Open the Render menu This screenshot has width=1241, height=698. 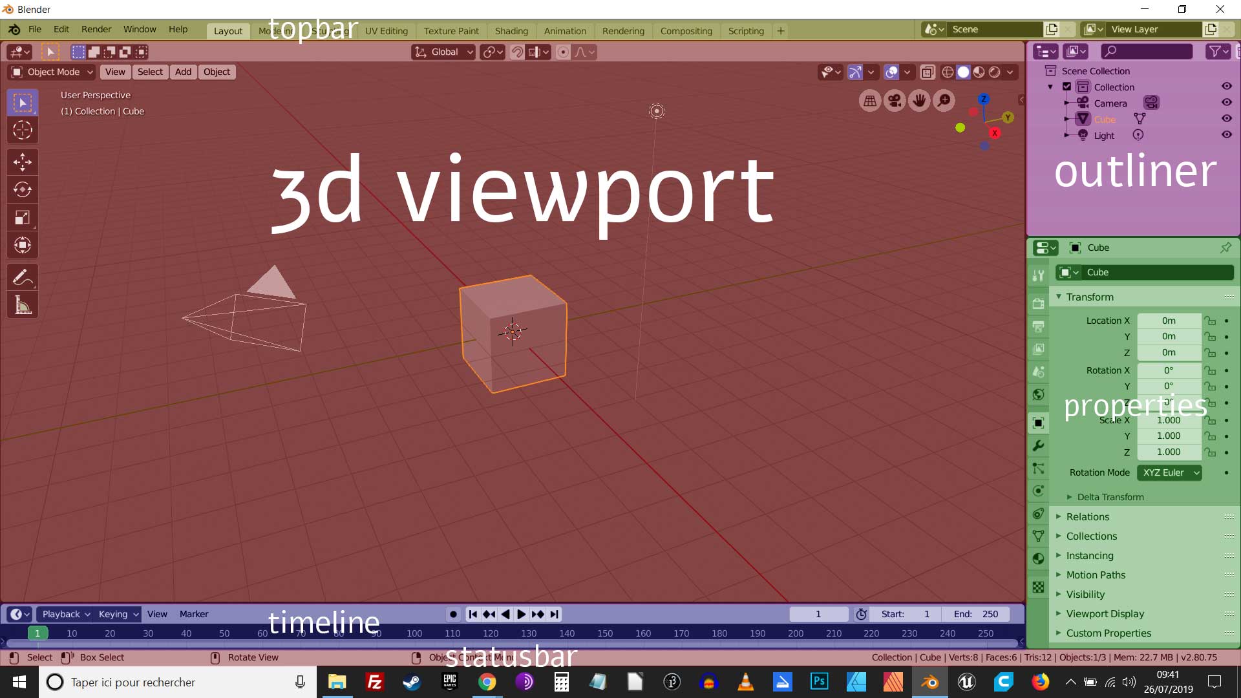(96, 29)
